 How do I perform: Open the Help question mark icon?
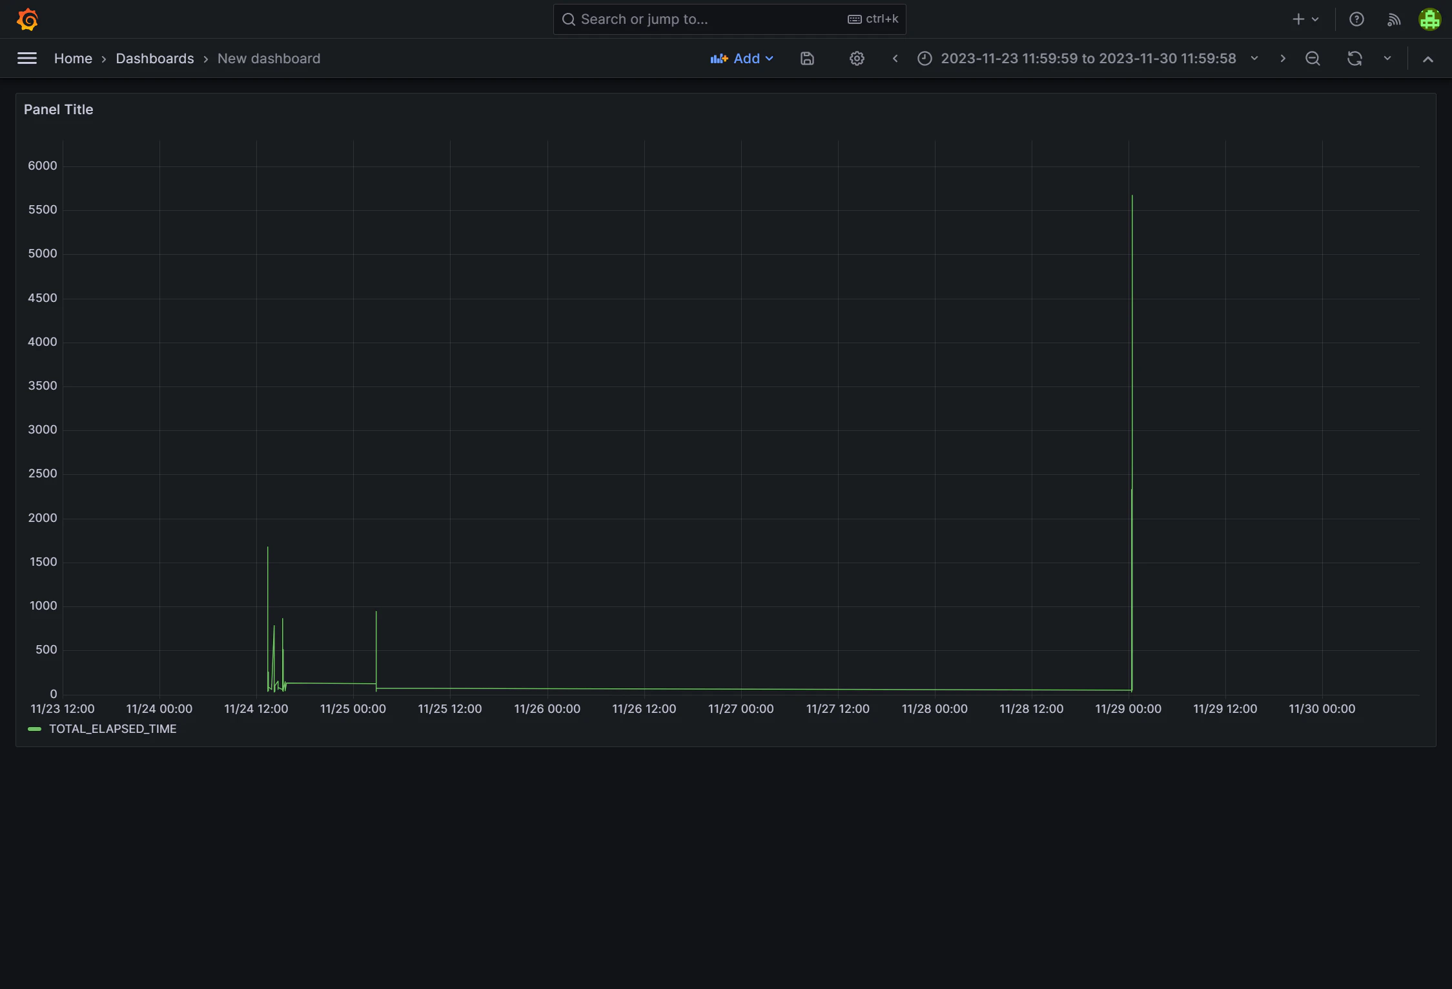point(1356,19)
